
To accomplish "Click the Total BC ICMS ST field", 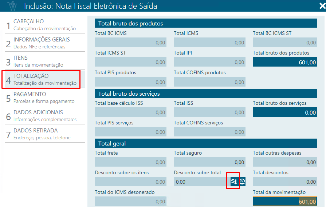I will click(x=285, y=42).
